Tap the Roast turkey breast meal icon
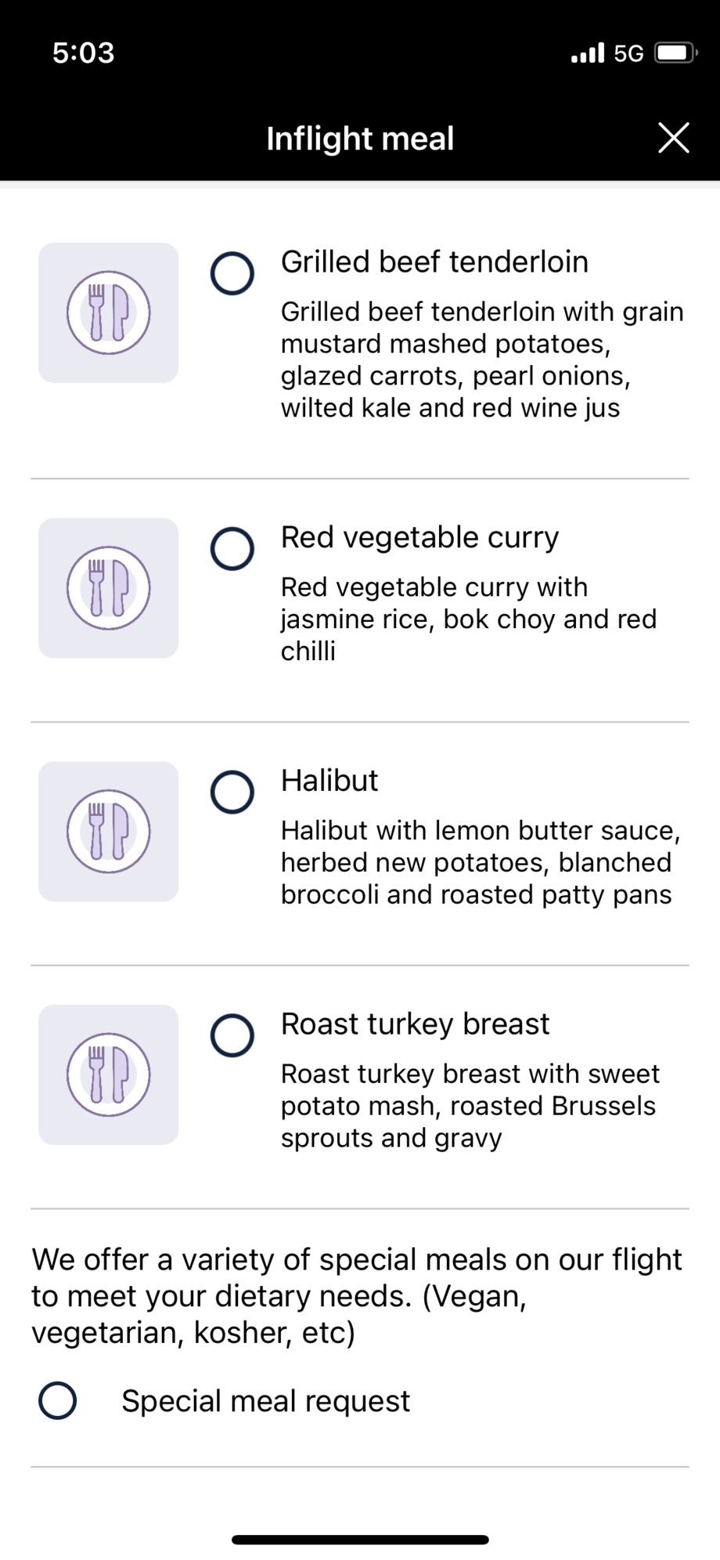 click(x=108, y=1074)
